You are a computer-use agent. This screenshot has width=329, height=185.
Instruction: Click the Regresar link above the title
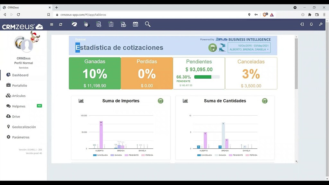point(80,39)
